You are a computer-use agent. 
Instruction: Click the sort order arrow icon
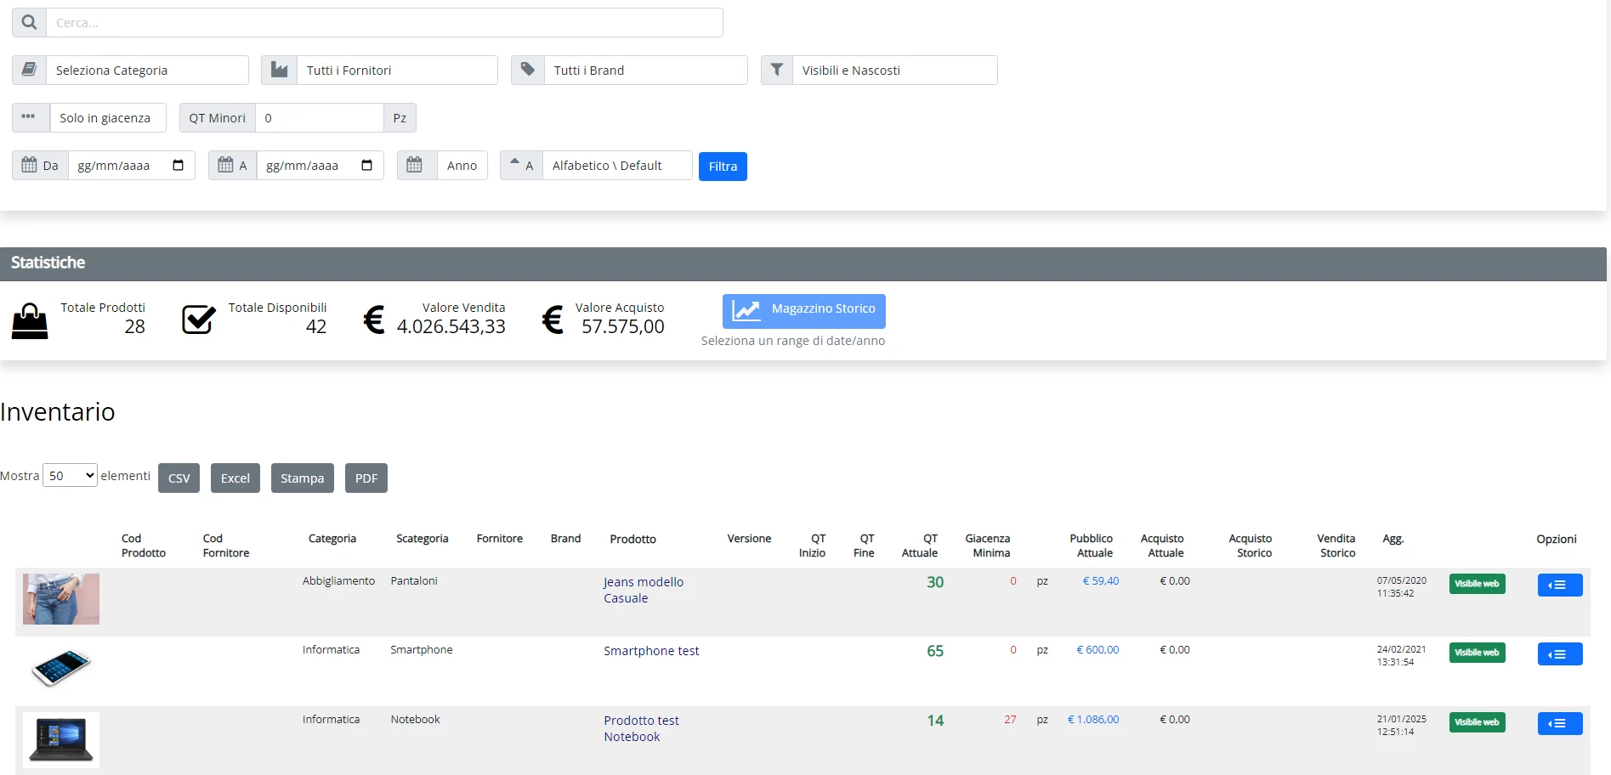click(514, 161)
